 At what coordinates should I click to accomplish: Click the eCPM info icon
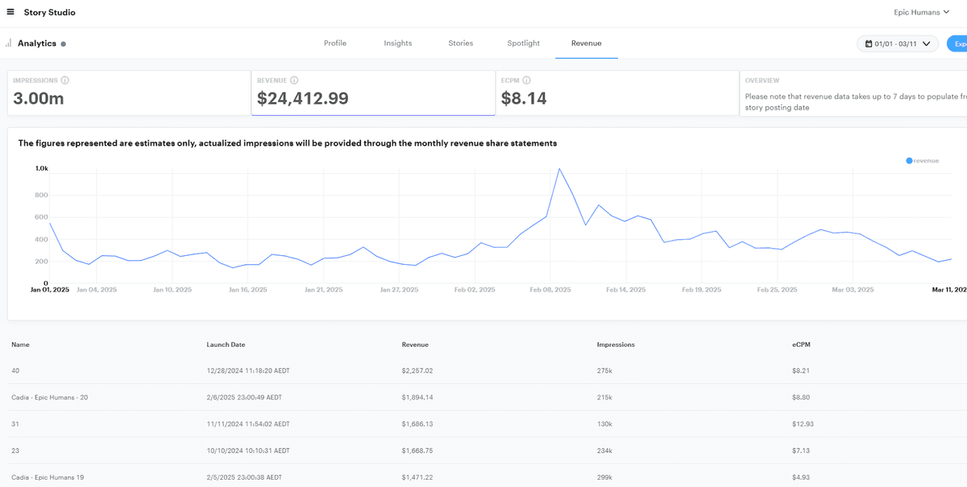[x=526, y=80]
